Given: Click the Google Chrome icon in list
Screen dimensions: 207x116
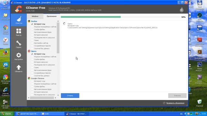Looking at the screenshot, I should click(x=29, y=78).
